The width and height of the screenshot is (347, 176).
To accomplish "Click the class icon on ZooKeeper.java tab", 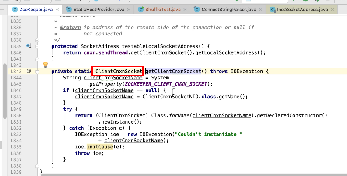I will [x=14, y=10].
